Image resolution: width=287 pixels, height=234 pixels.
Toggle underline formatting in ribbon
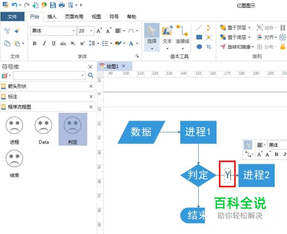pos(54,44)
